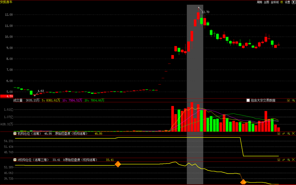Open the 周期 period menu
Viewport: 296px width, 185px height.
click(259, 2)
